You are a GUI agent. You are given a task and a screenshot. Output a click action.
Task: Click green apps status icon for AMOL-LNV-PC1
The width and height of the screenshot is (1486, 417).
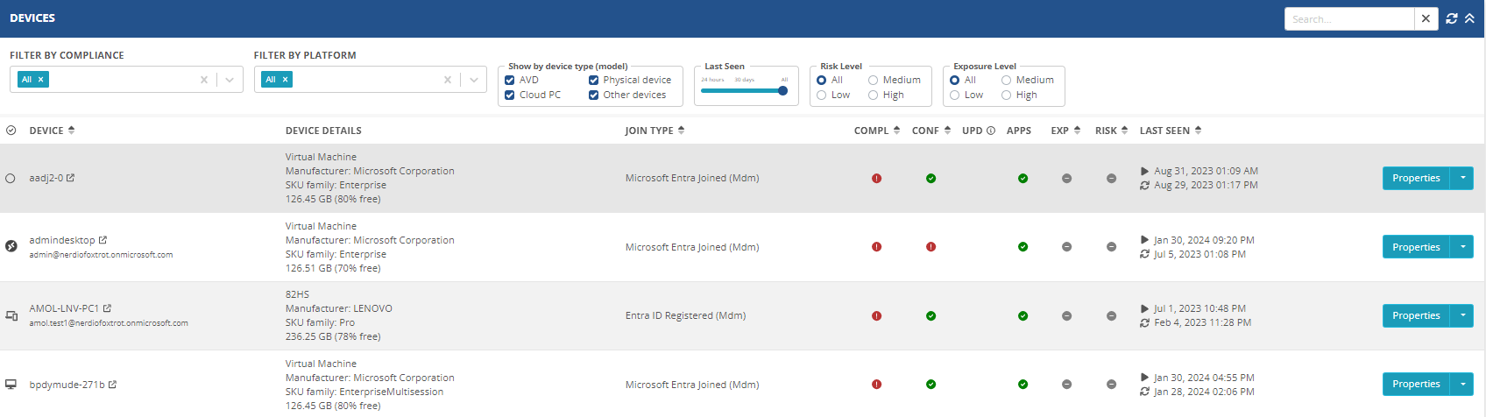(x=1023, y=316)
